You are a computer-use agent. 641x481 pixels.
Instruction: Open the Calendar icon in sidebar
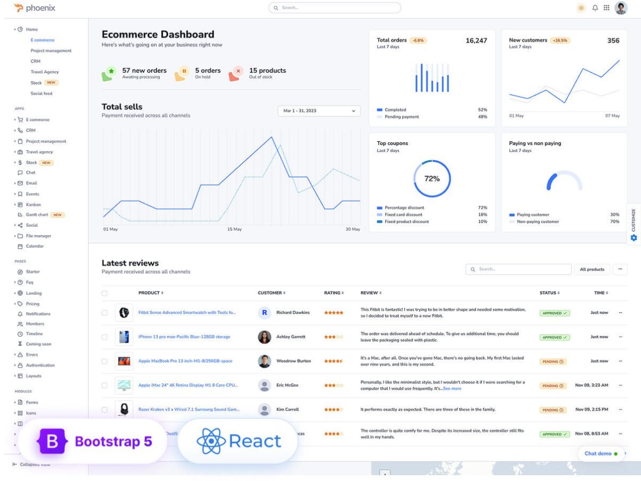20,246
